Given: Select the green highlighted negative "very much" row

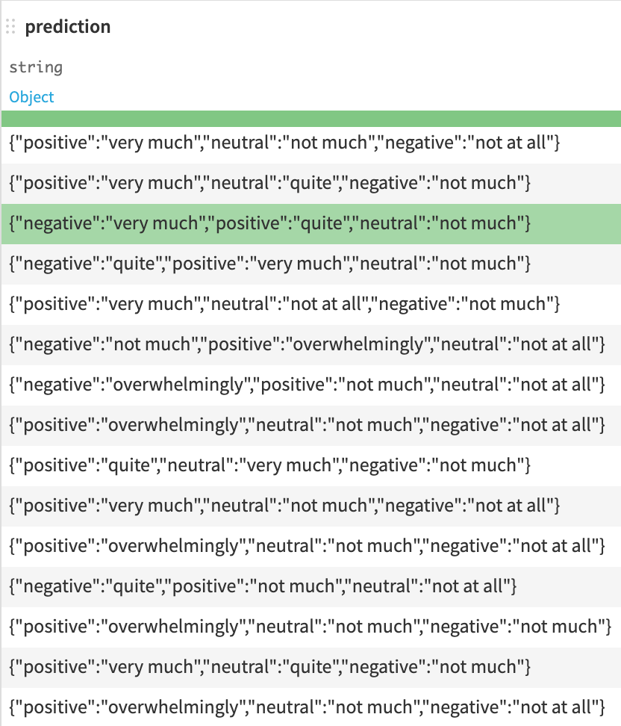Looking at the screenshot, I should coord(270,223).
